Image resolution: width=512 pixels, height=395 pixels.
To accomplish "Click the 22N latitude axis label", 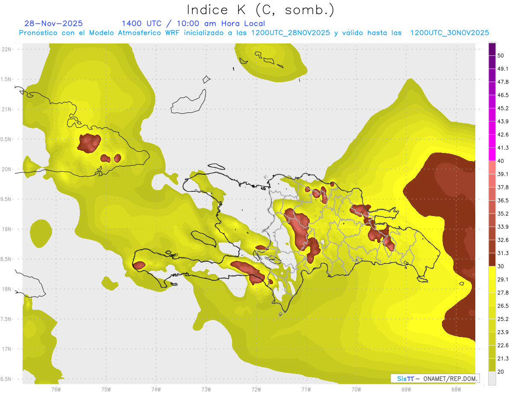I will (x=6, y=49).
